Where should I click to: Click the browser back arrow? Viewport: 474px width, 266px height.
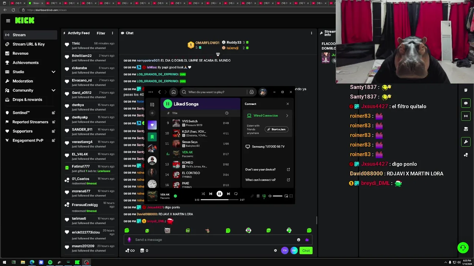pyautogui.click(x=6, y=10)
